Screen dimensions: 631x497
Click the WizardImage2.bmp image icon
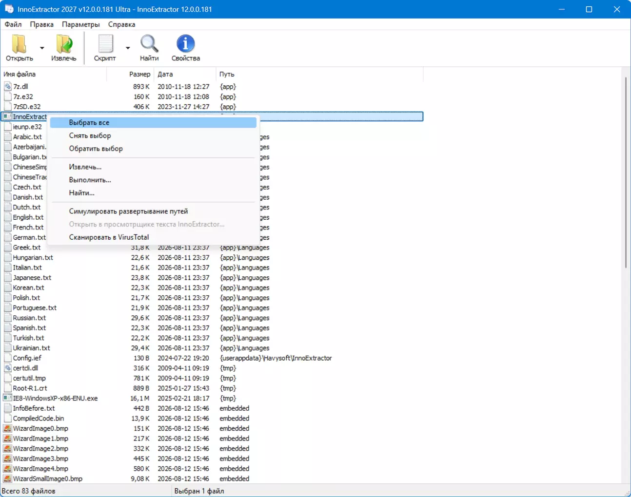coord(7,449)
